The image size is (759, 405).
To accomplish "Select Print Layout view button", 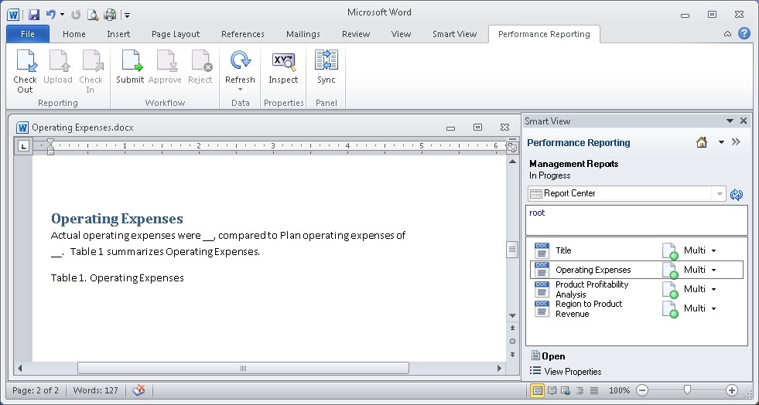I will click(x=537, y=390).
